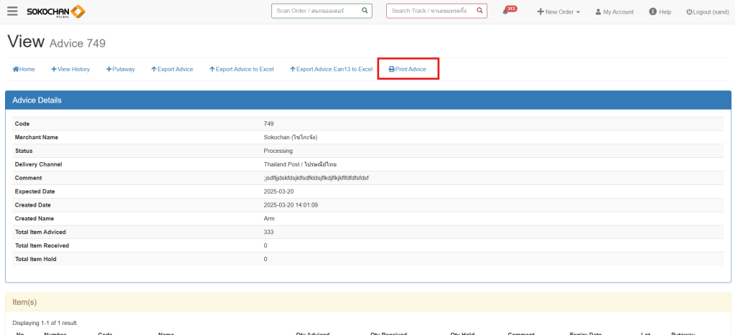Open the notifications bell with 313 badge
735x335 pixels.
coord(509,11)
